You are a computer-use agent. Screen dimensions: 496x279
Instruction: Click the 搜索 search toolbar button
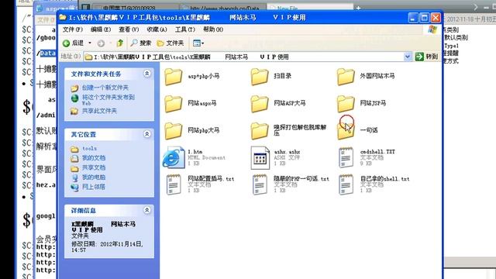click(x=141, y=43)
